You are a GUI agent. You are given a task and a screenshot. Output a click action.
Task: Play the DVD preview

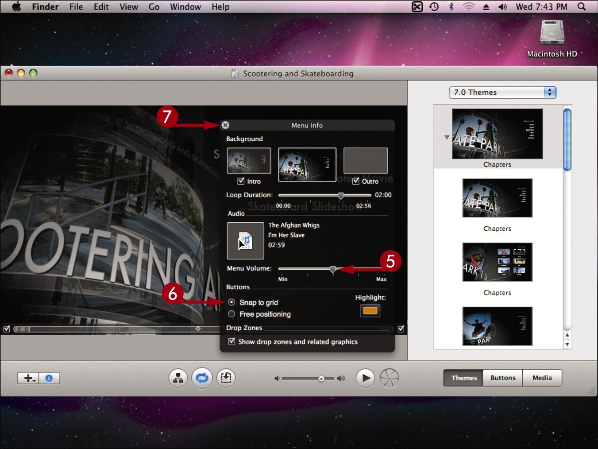tap(366, 378)
